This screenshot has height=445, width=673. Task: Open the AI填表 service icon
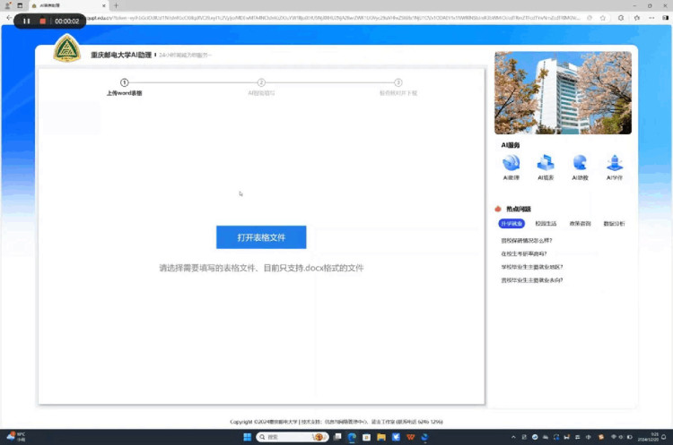[x=546, y=163]
